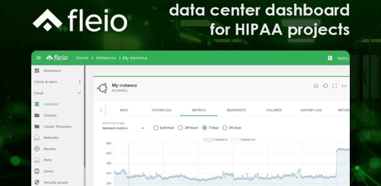Click the Routers icon in sidebar

37,149
